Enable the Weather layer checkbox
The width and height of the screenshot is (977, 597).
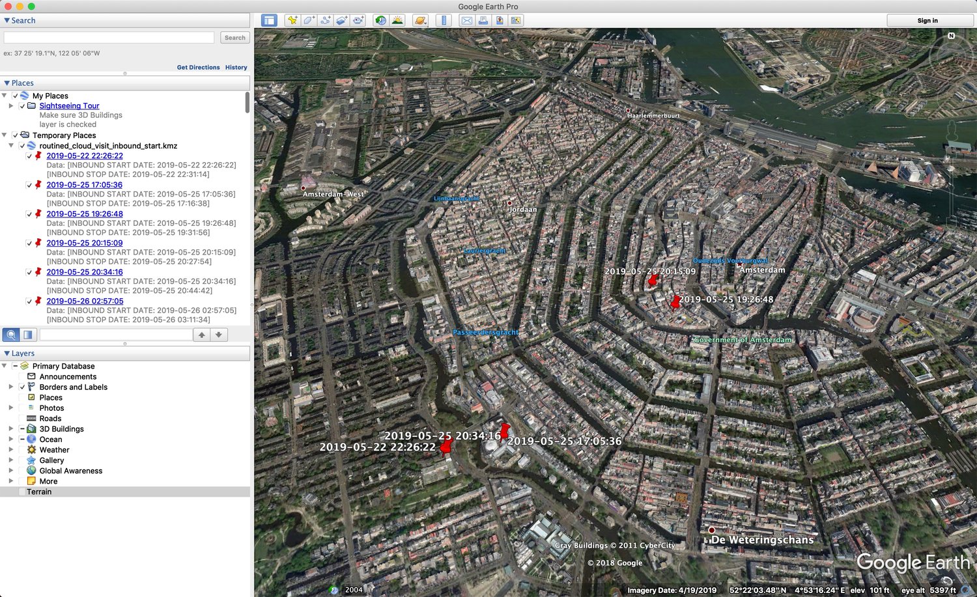click(22, 450)
